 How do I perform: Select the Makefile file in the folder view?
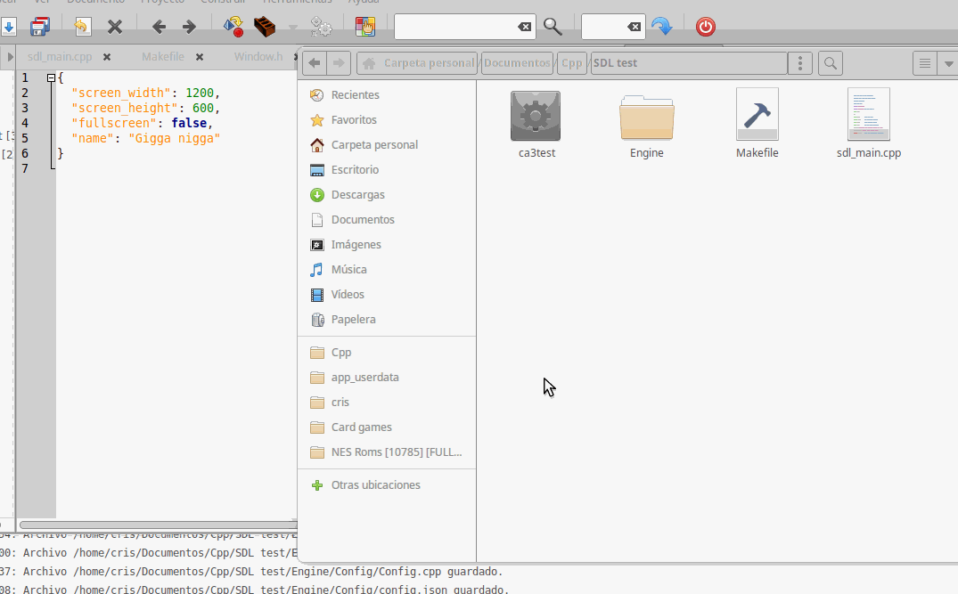pyautogui.click(x=757, y=125)
